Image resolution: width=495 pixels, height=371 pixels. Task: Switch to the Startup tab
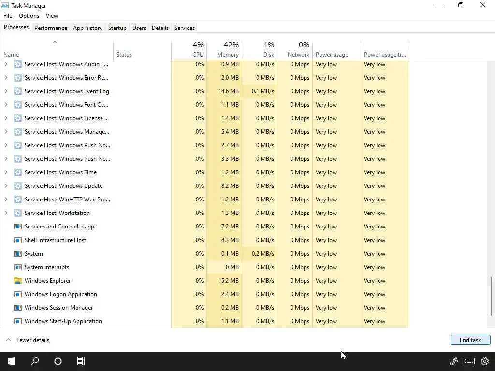[117, 28]
